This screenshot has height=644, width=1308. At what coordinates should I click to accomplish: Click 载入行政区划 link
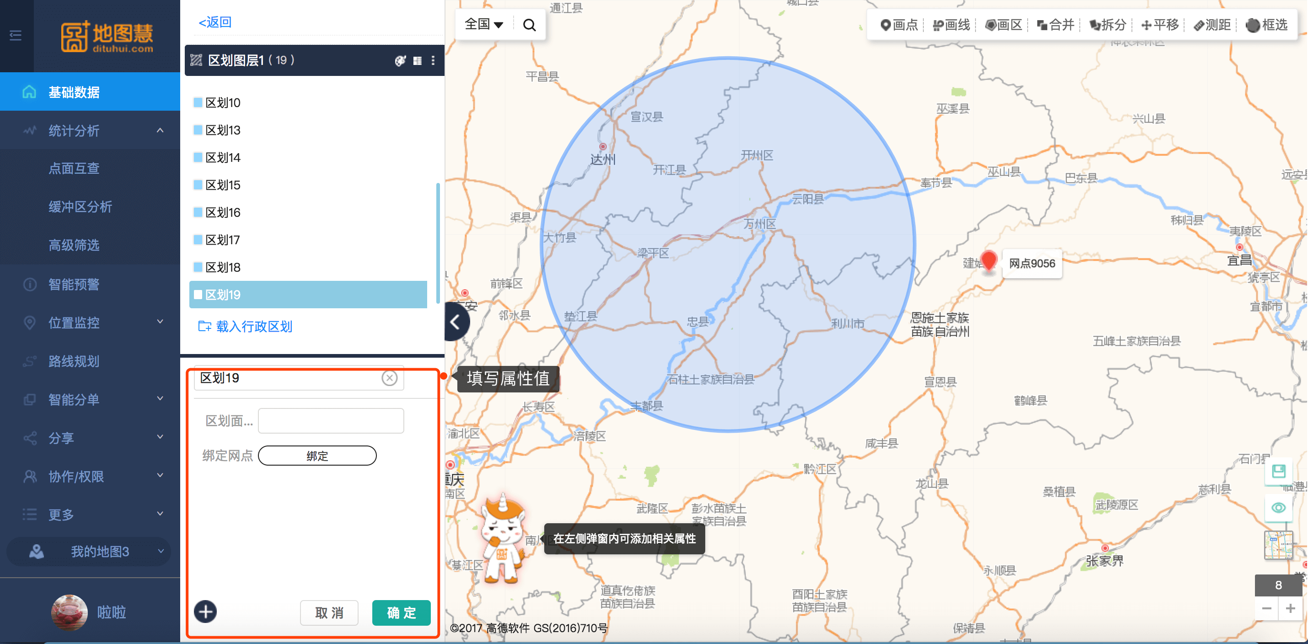tap(246, 326)
